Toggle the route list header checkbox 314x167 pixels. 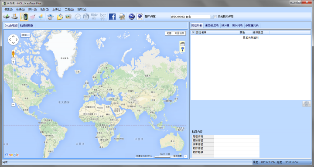tap(193, 32)
